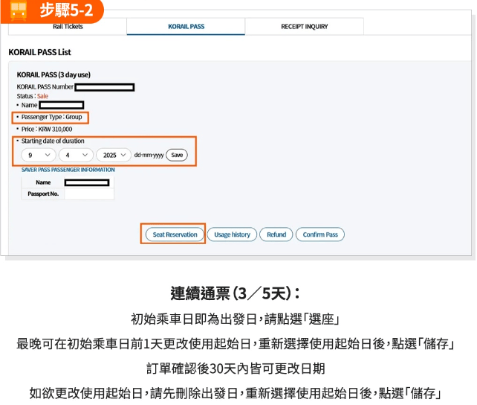Expand the year dropdown showing 2025
The height and width of the screenshot is (405, 477).
114,155
